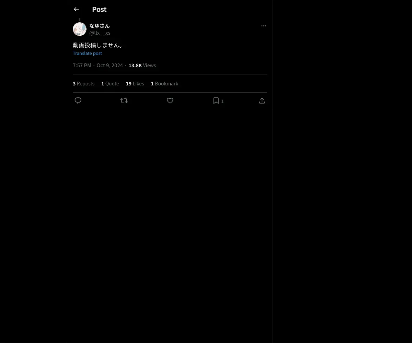Open the 1 Quote list
412x343 pixels.
click(x=110, y=83)
